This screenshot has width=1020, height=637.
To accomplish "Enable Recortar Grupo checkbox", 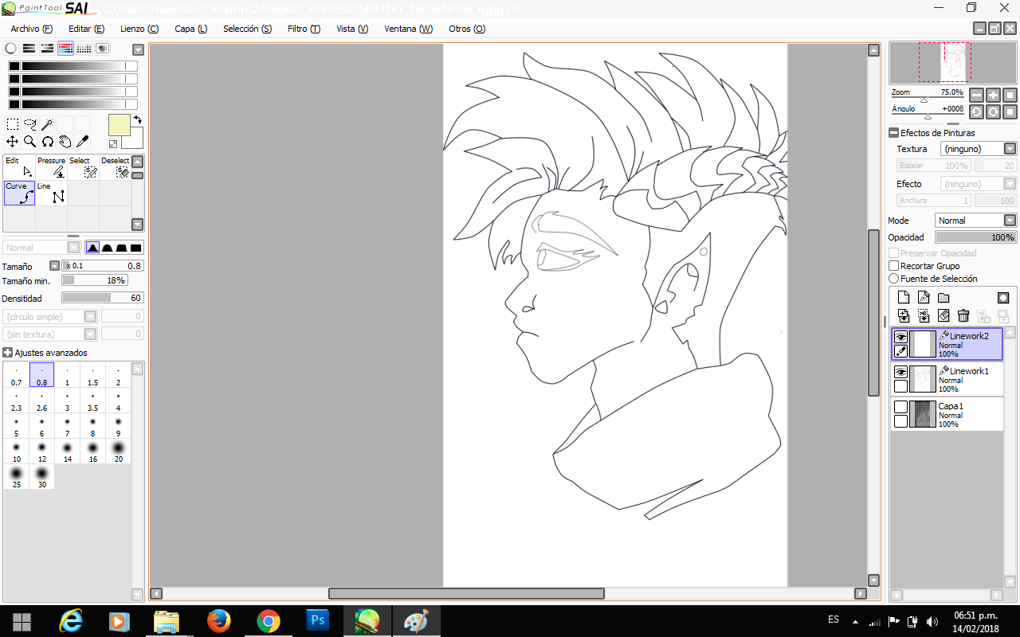I will pyautogui.click(x=894, y=266).
